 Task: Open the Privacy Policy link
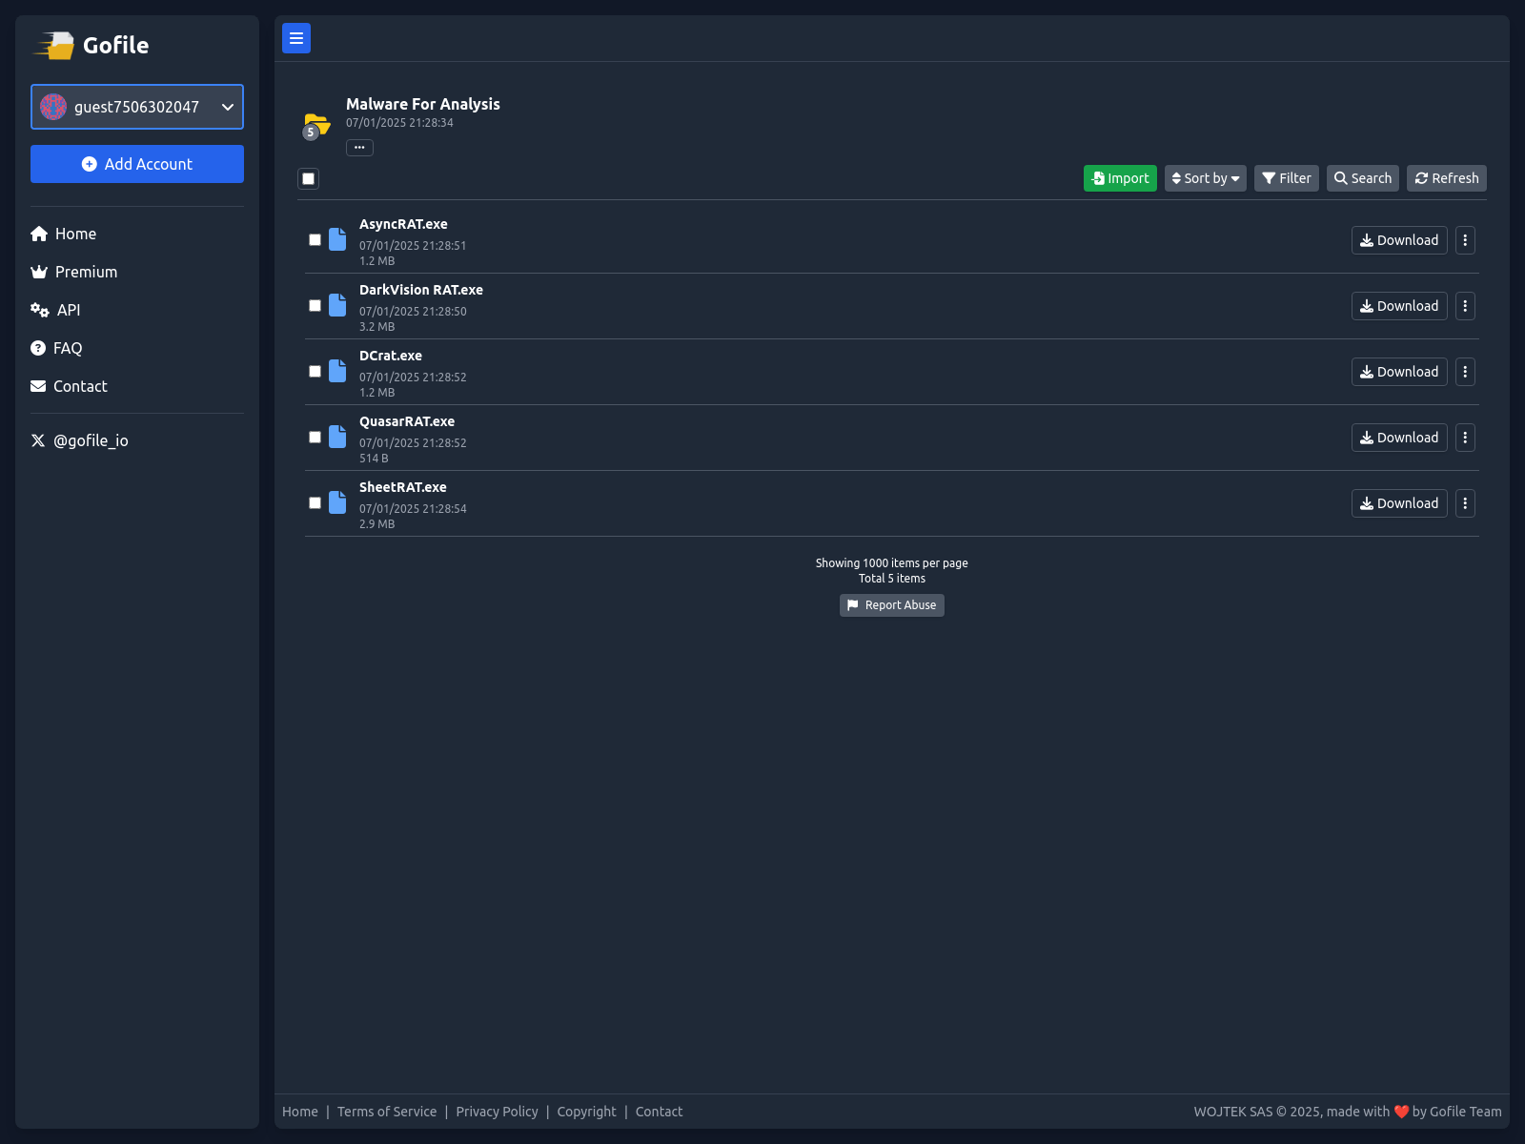497,1112
